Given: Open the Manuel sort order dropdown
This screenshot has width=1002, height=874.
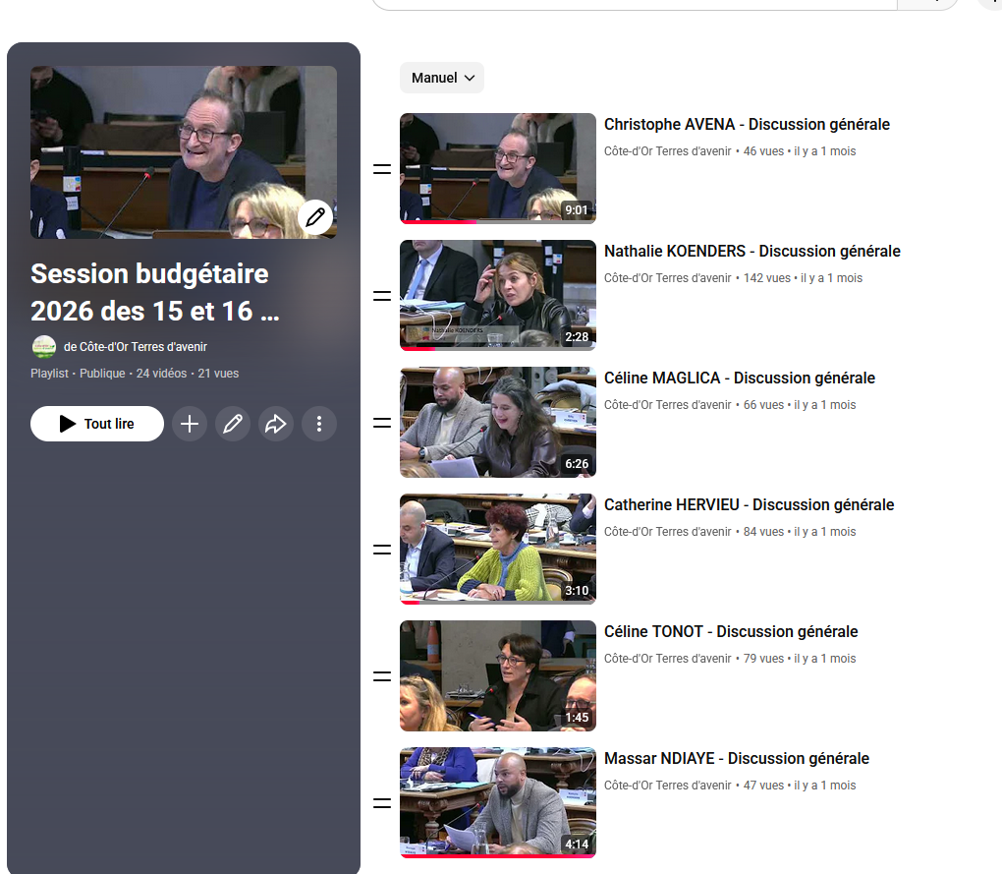Looking at the screenshot, I should tap(441, 78).
